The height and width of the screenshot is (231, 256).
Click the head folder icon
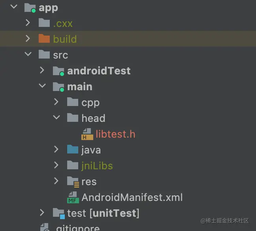point(73,118)
